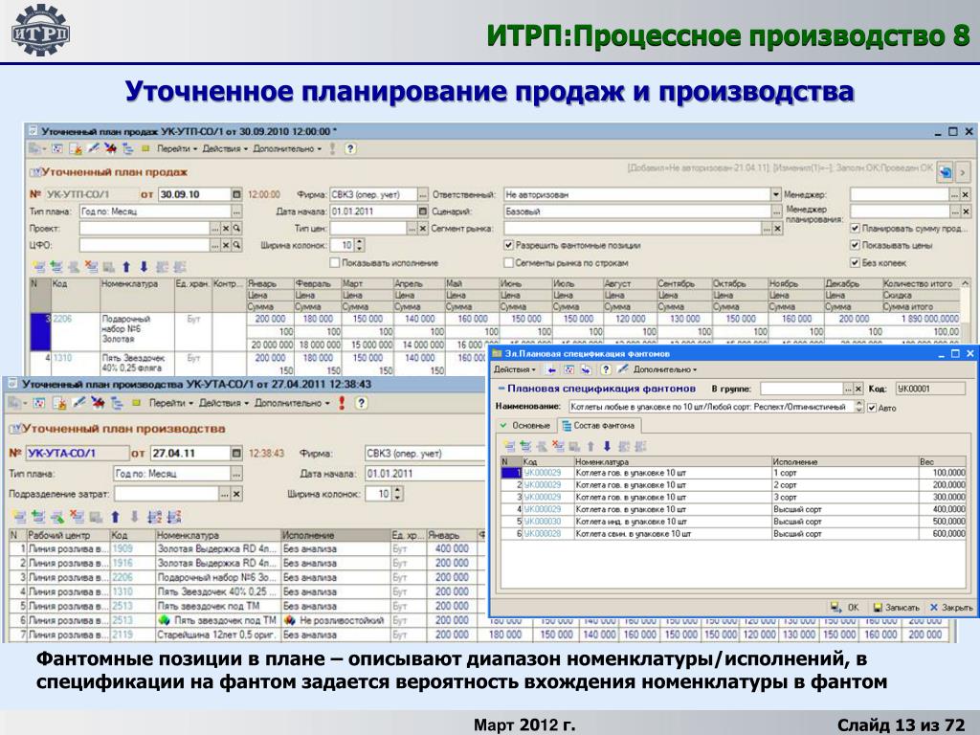Open Перейти menu in sales plan window
The image size is (980, 735).
[177, 148]
